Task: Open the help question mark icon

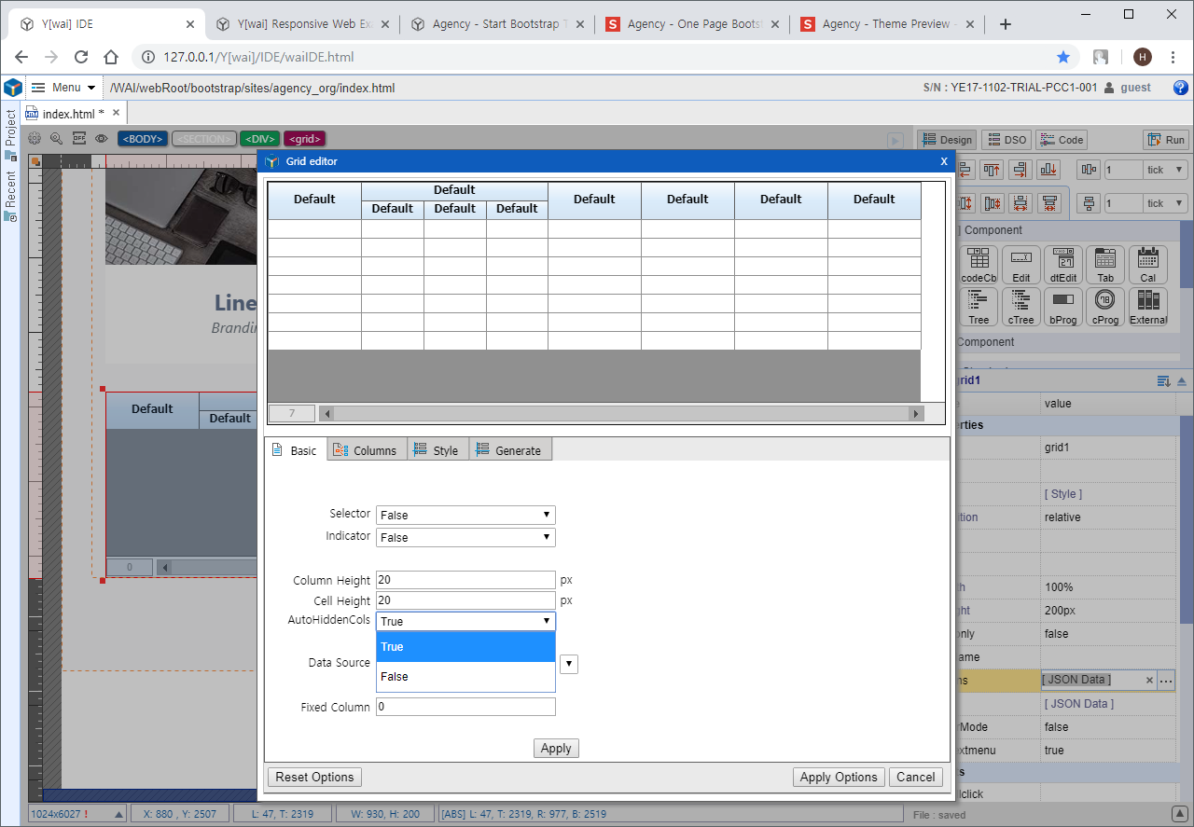Action: tap(1180, 88)
